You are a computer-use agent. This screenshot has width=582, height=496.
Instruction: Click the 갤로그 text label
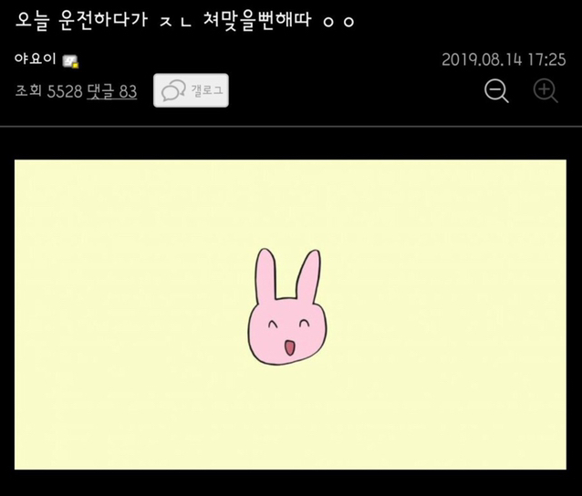click(x=206, y=91)
